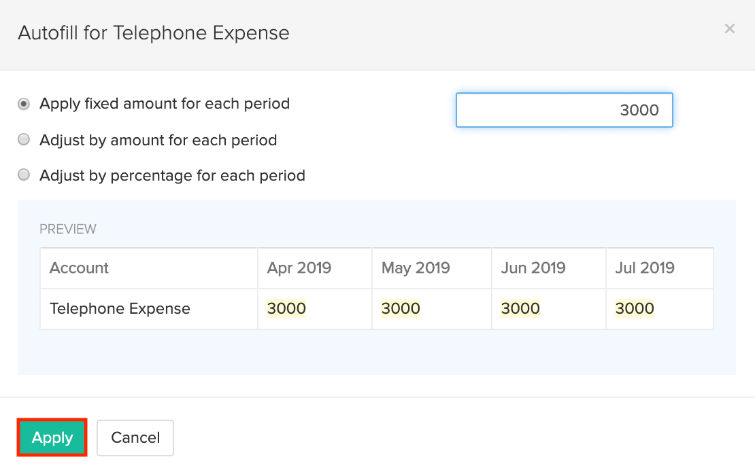Choose 'Adjust by amount for each period' radio
Screen dimensions: 755x474
tap(24, 140)
